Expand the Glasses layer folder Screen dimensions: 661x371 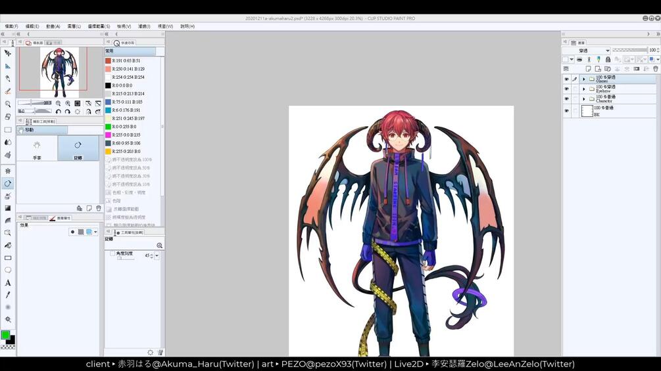click(x=584, y=79)
